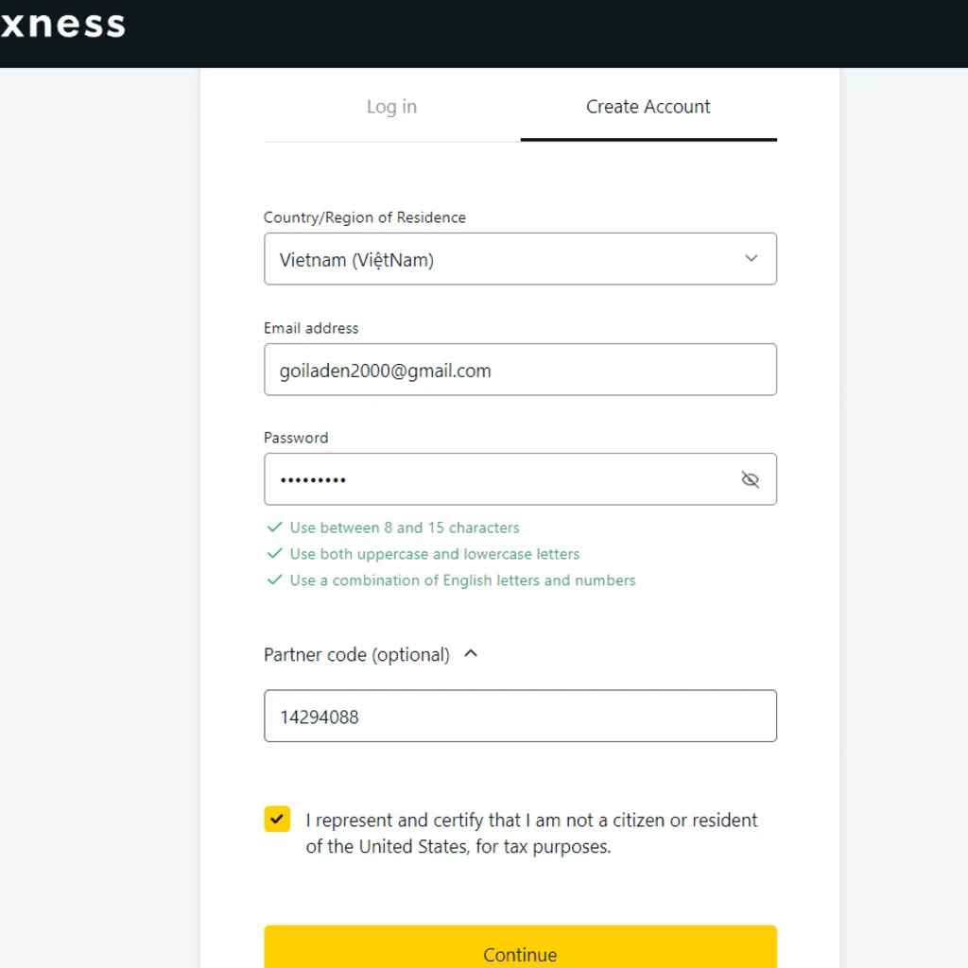Toggle the password visibility eye icon
Viewport: 968px width, 968px height.
pos(751,479)
